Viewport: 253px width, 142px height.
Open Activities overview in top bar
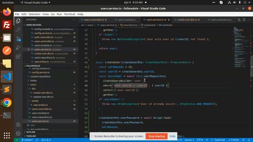(x=8, y=2)
